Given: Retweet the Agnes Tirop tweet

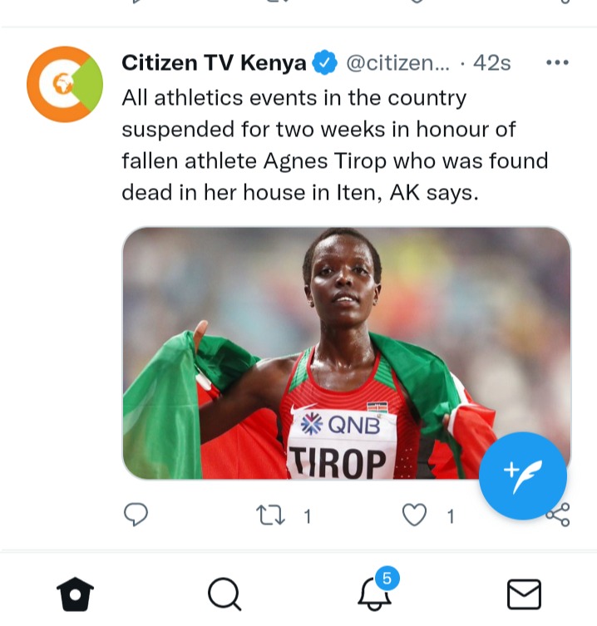Looking at the screenshot, I should click(x=270, y=515).
